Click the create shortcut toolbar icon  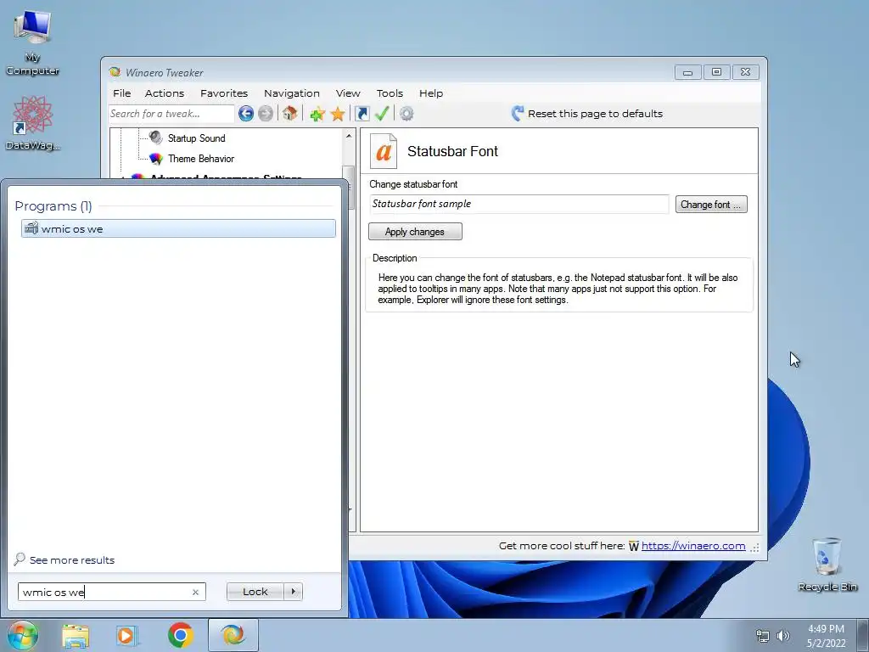coord(362,114)
